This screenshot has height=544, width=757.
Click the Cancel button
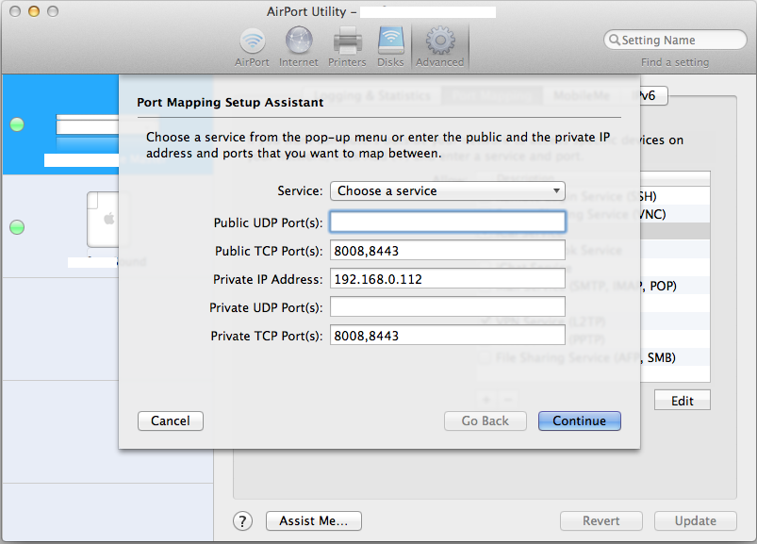(171, 420)
